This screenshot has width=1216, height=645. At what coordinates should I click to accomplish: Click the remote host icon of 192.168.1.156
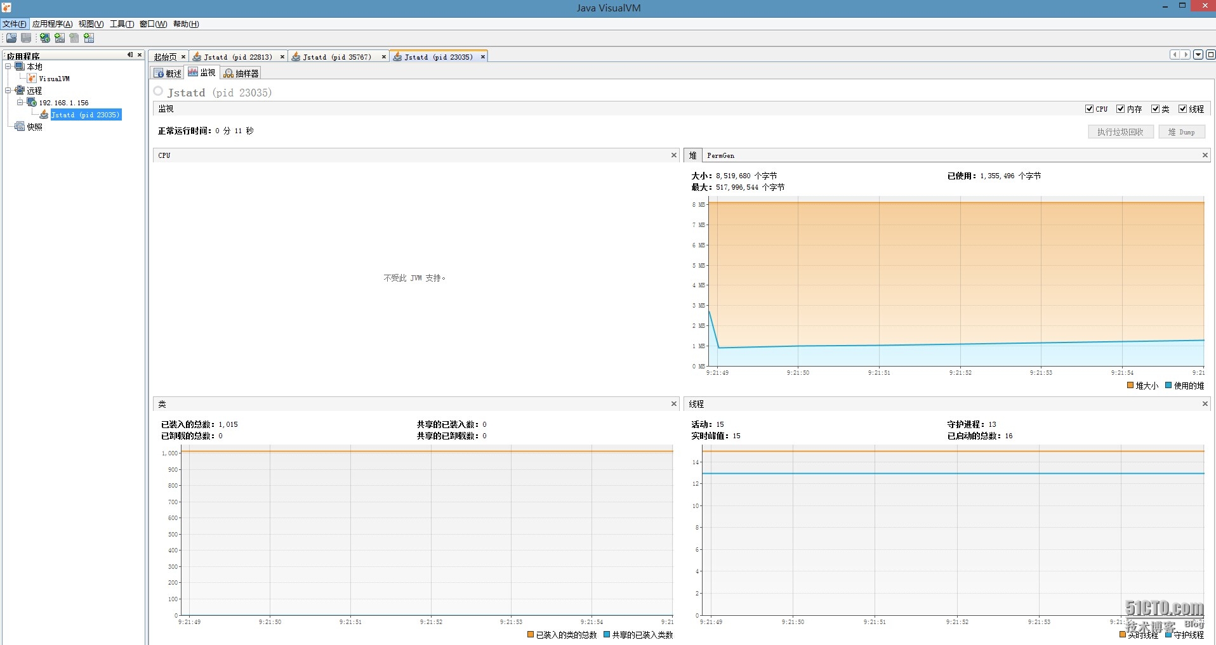32,102
